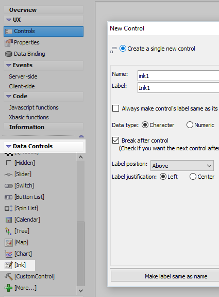Click the CustomControl hammer icon

pos(9,276)
